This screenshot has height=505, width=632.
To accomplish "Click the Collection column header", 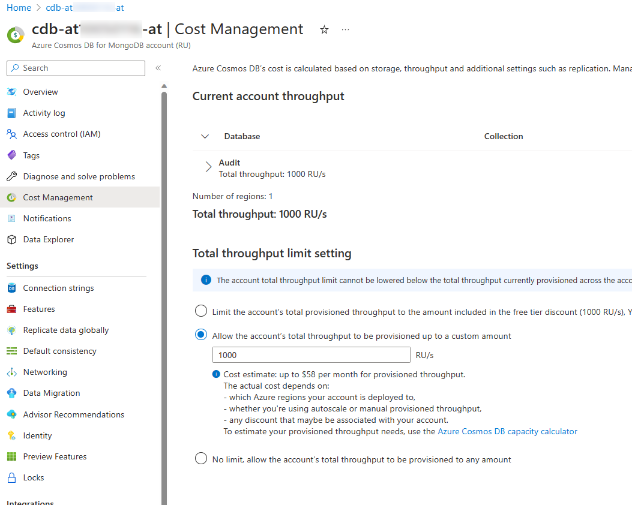I will [x=504, y=137].
